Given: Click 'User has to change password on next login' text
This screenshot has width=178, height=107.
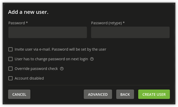Looking at the screenshot, I should coord(51,59).
